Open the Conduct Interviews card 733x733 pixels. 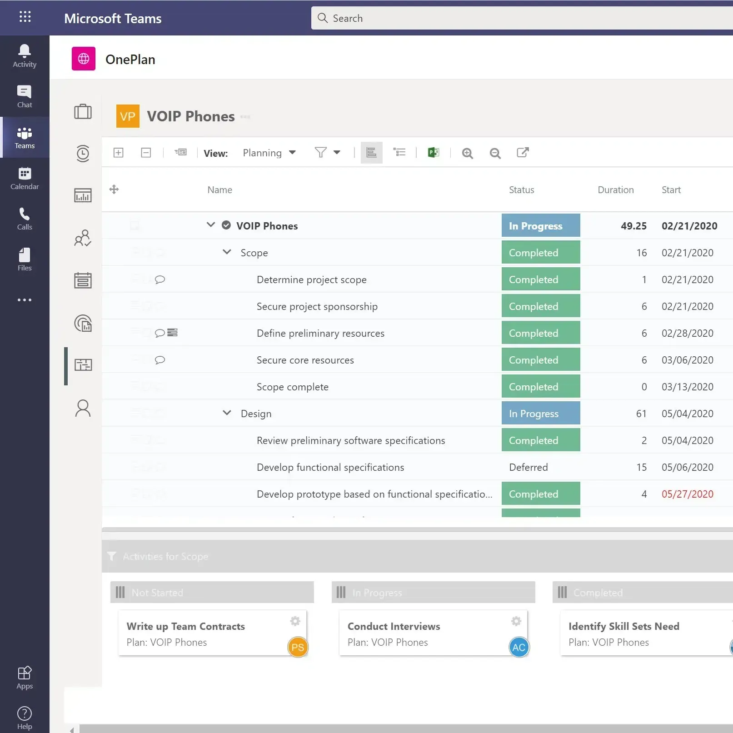tap(434, 633)
